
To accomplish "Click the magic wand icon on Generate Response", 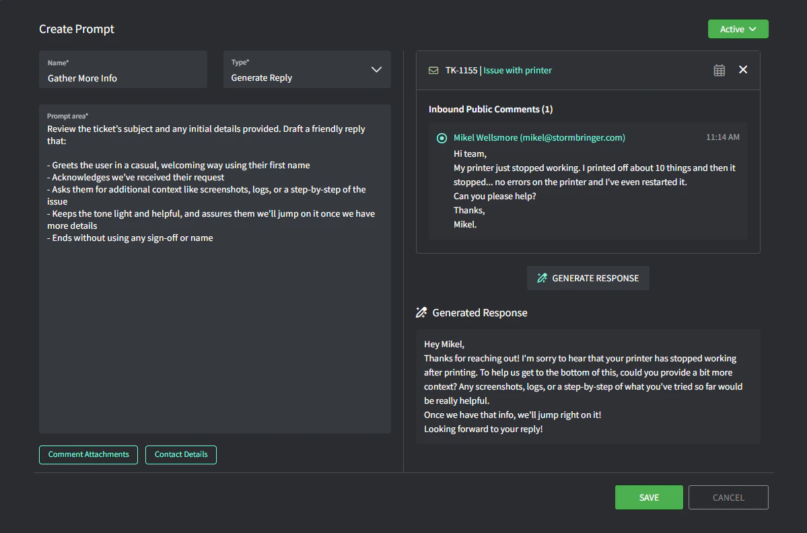I will point(542,278).
